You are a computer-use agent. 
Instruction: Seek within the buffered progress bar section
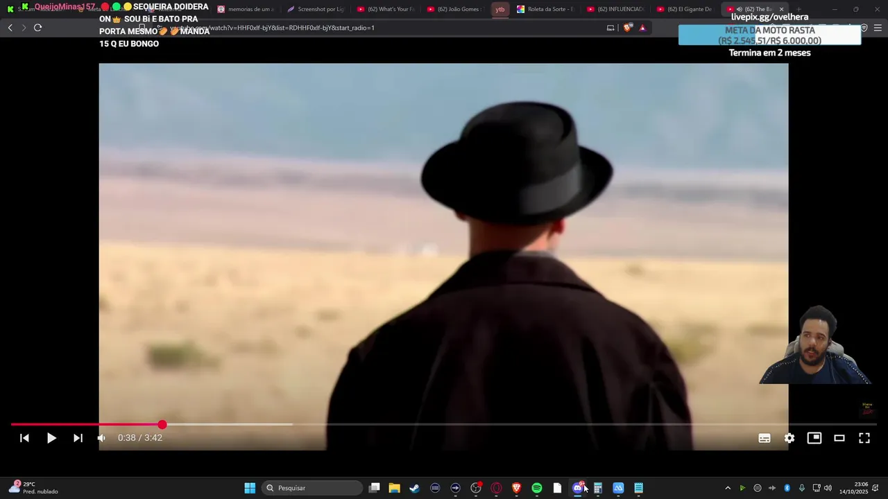tap(229, 424)
